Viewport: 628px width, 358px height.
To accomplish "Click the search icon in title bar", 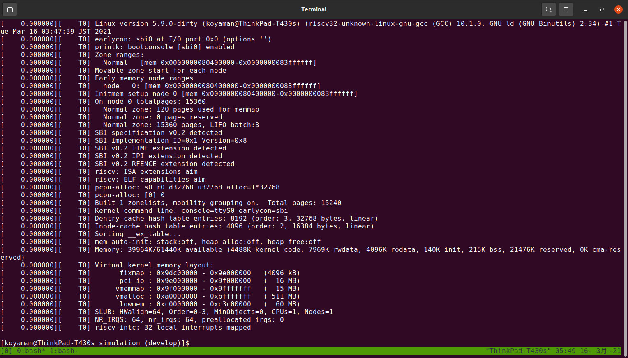I will (x=548, y=9).
